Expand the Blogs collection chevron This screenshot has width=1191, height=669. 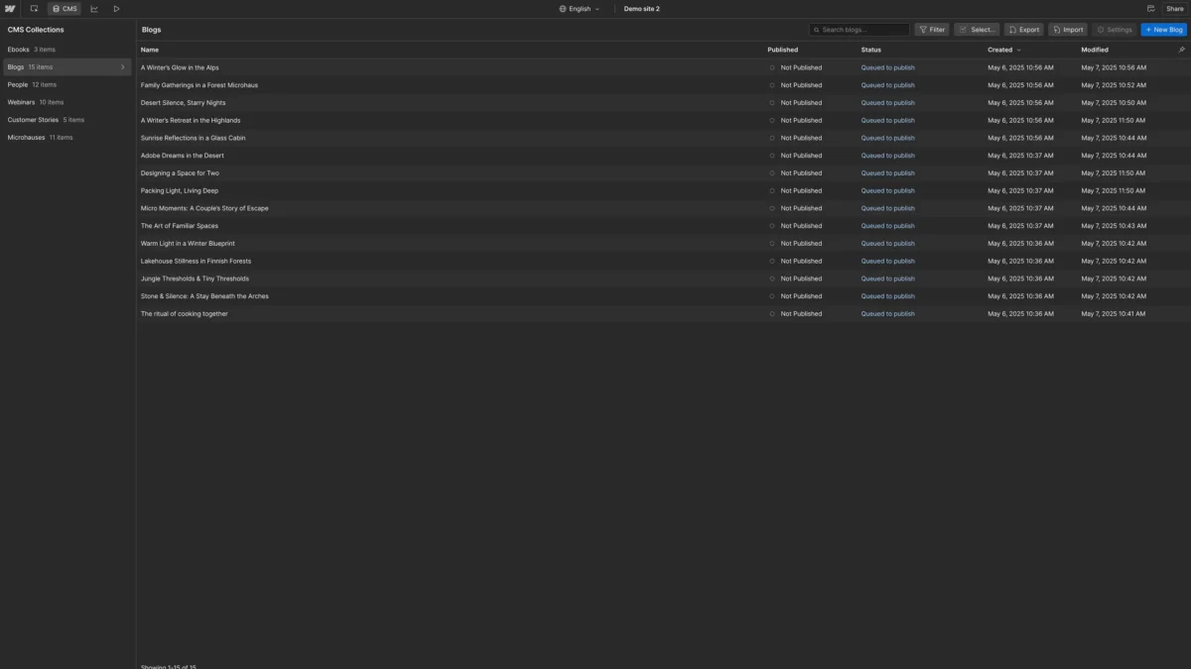point(123,66)
